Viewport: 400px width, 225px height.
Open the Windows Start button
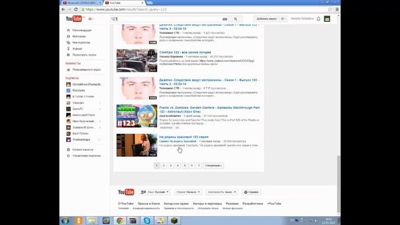tap(65, 221)
